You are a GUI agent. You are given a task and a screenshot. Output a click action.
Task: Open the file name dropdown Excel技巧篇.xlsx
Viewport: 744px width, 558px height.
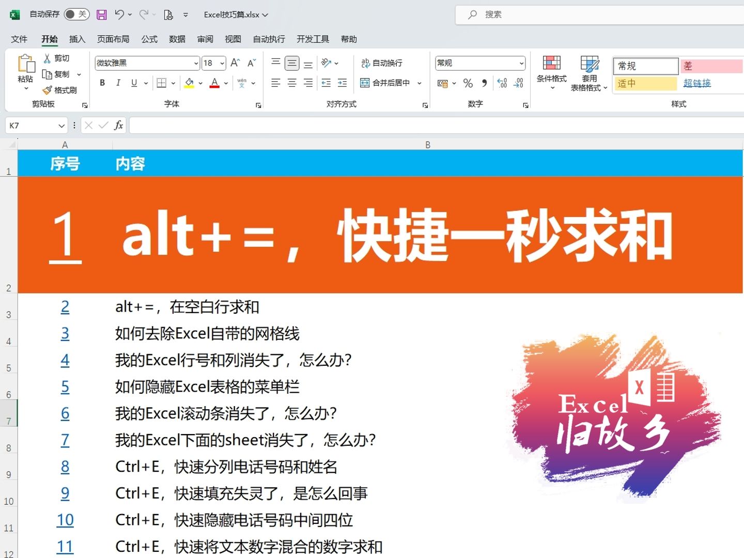point(236,14)
